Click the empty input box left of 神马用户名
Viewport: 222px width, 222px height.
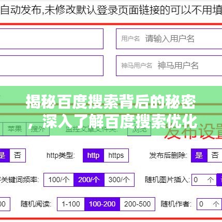pos(51,66)
